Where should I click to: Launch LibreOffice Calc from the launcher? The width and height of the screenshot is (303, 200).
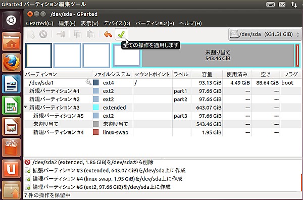pos(11,106)
